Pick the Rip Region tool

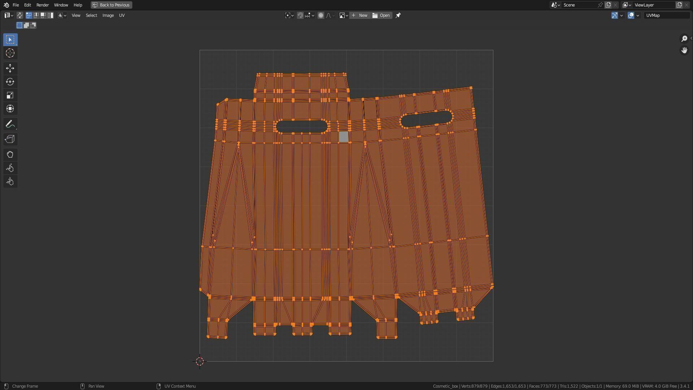pyautogui.click(x=10, y=139)
